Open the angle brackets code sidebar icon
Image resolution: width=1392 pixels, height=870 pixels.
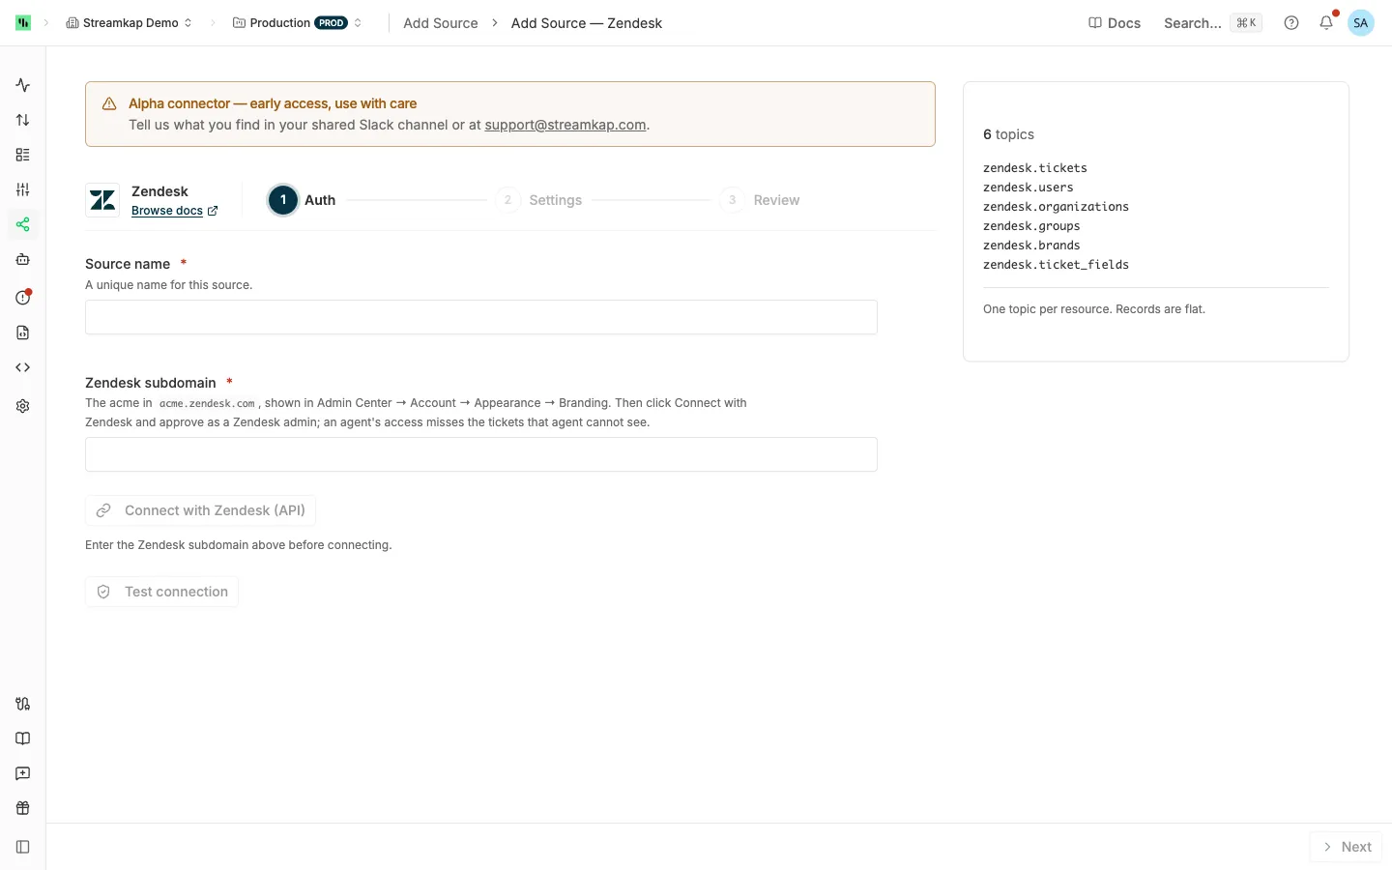click(23, 367)
